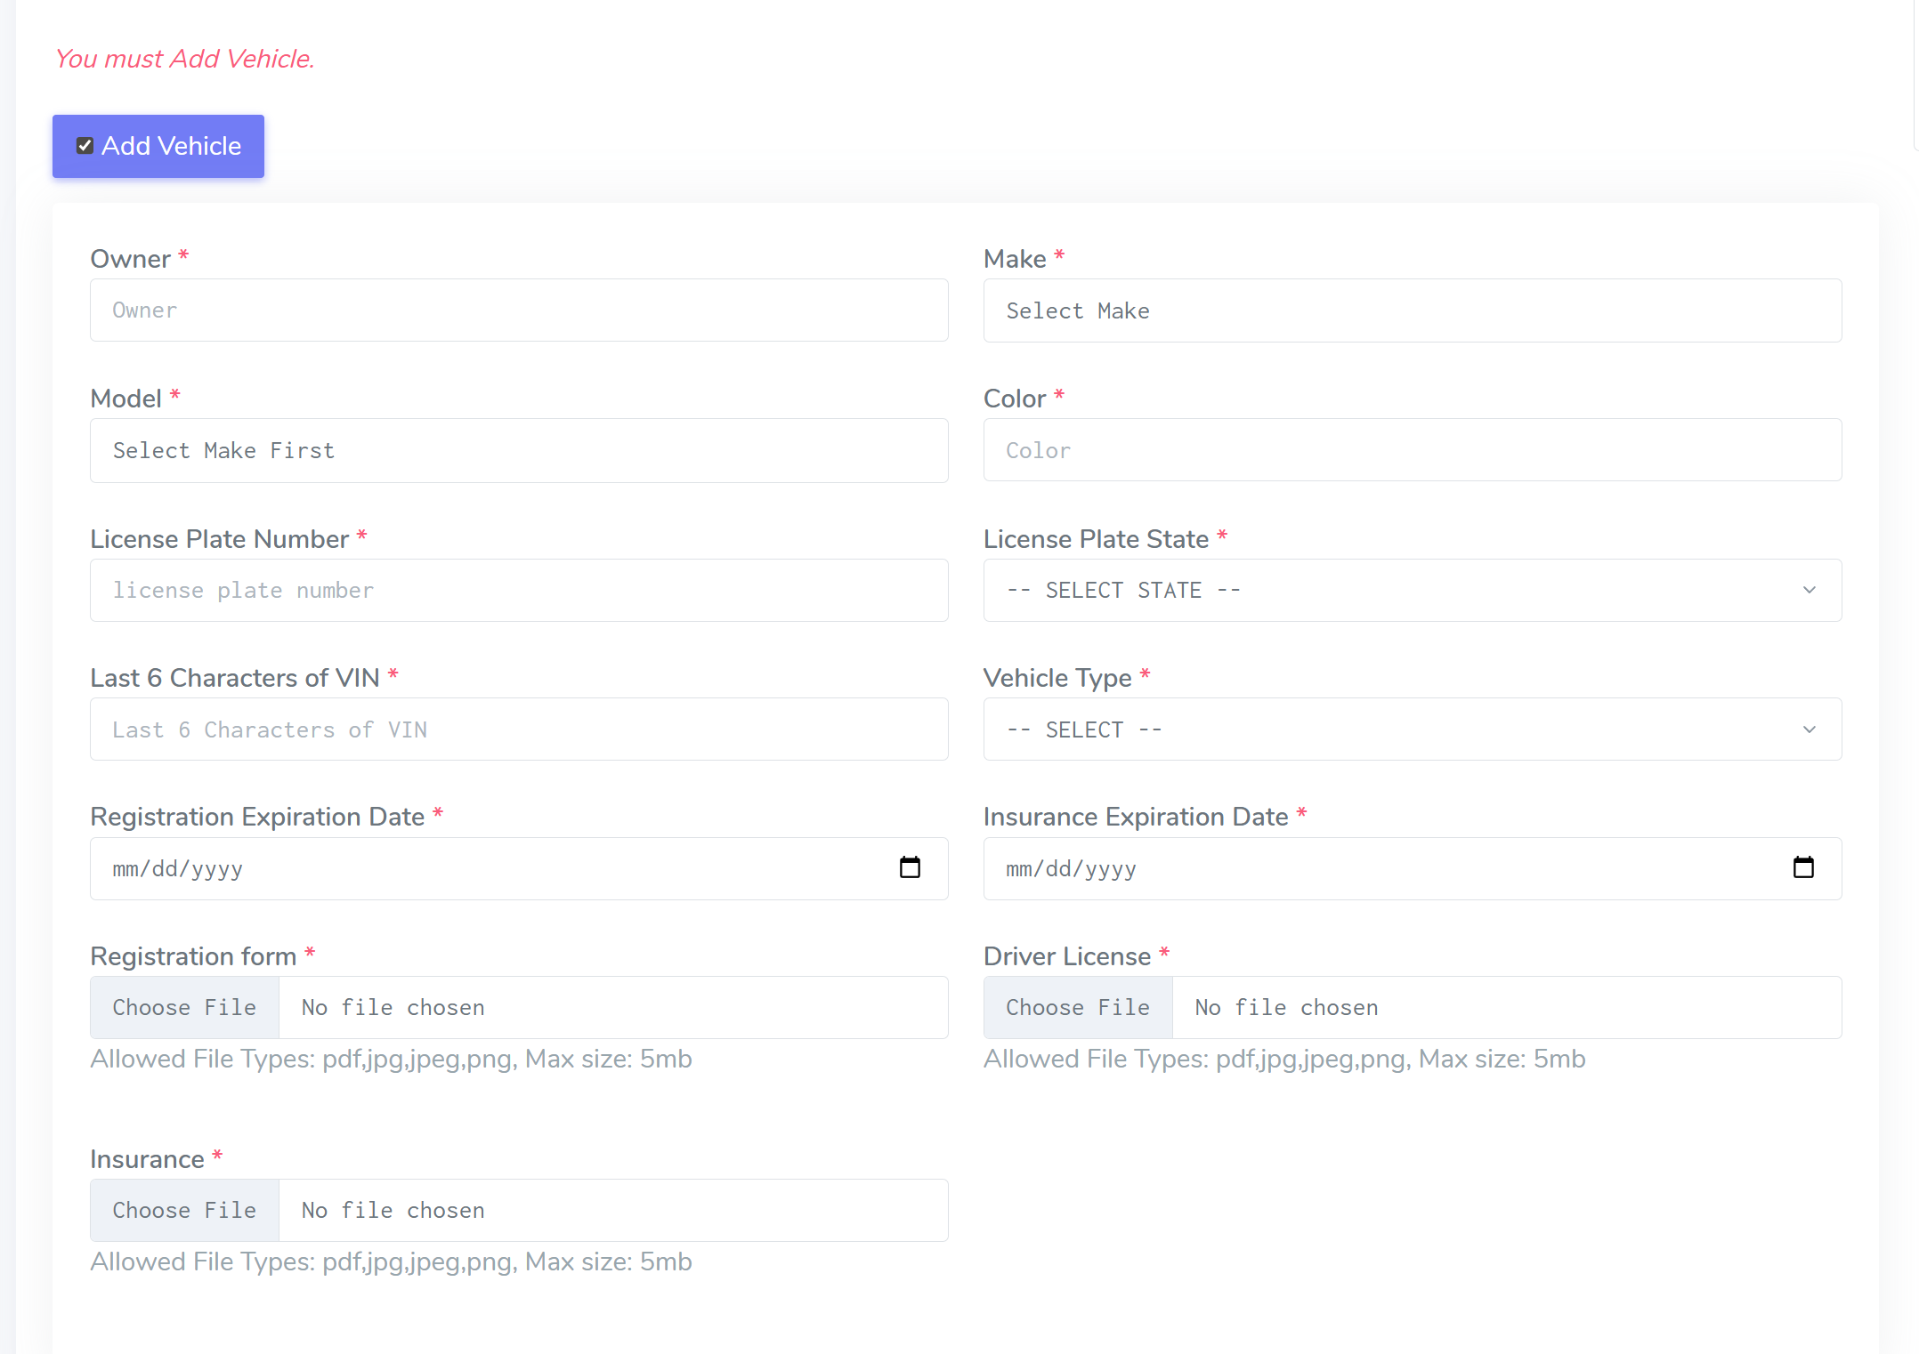This screenshot has height=1354, width=1919.
Task: Click the Add Vehicle button
Action: (x=171, y=146)
